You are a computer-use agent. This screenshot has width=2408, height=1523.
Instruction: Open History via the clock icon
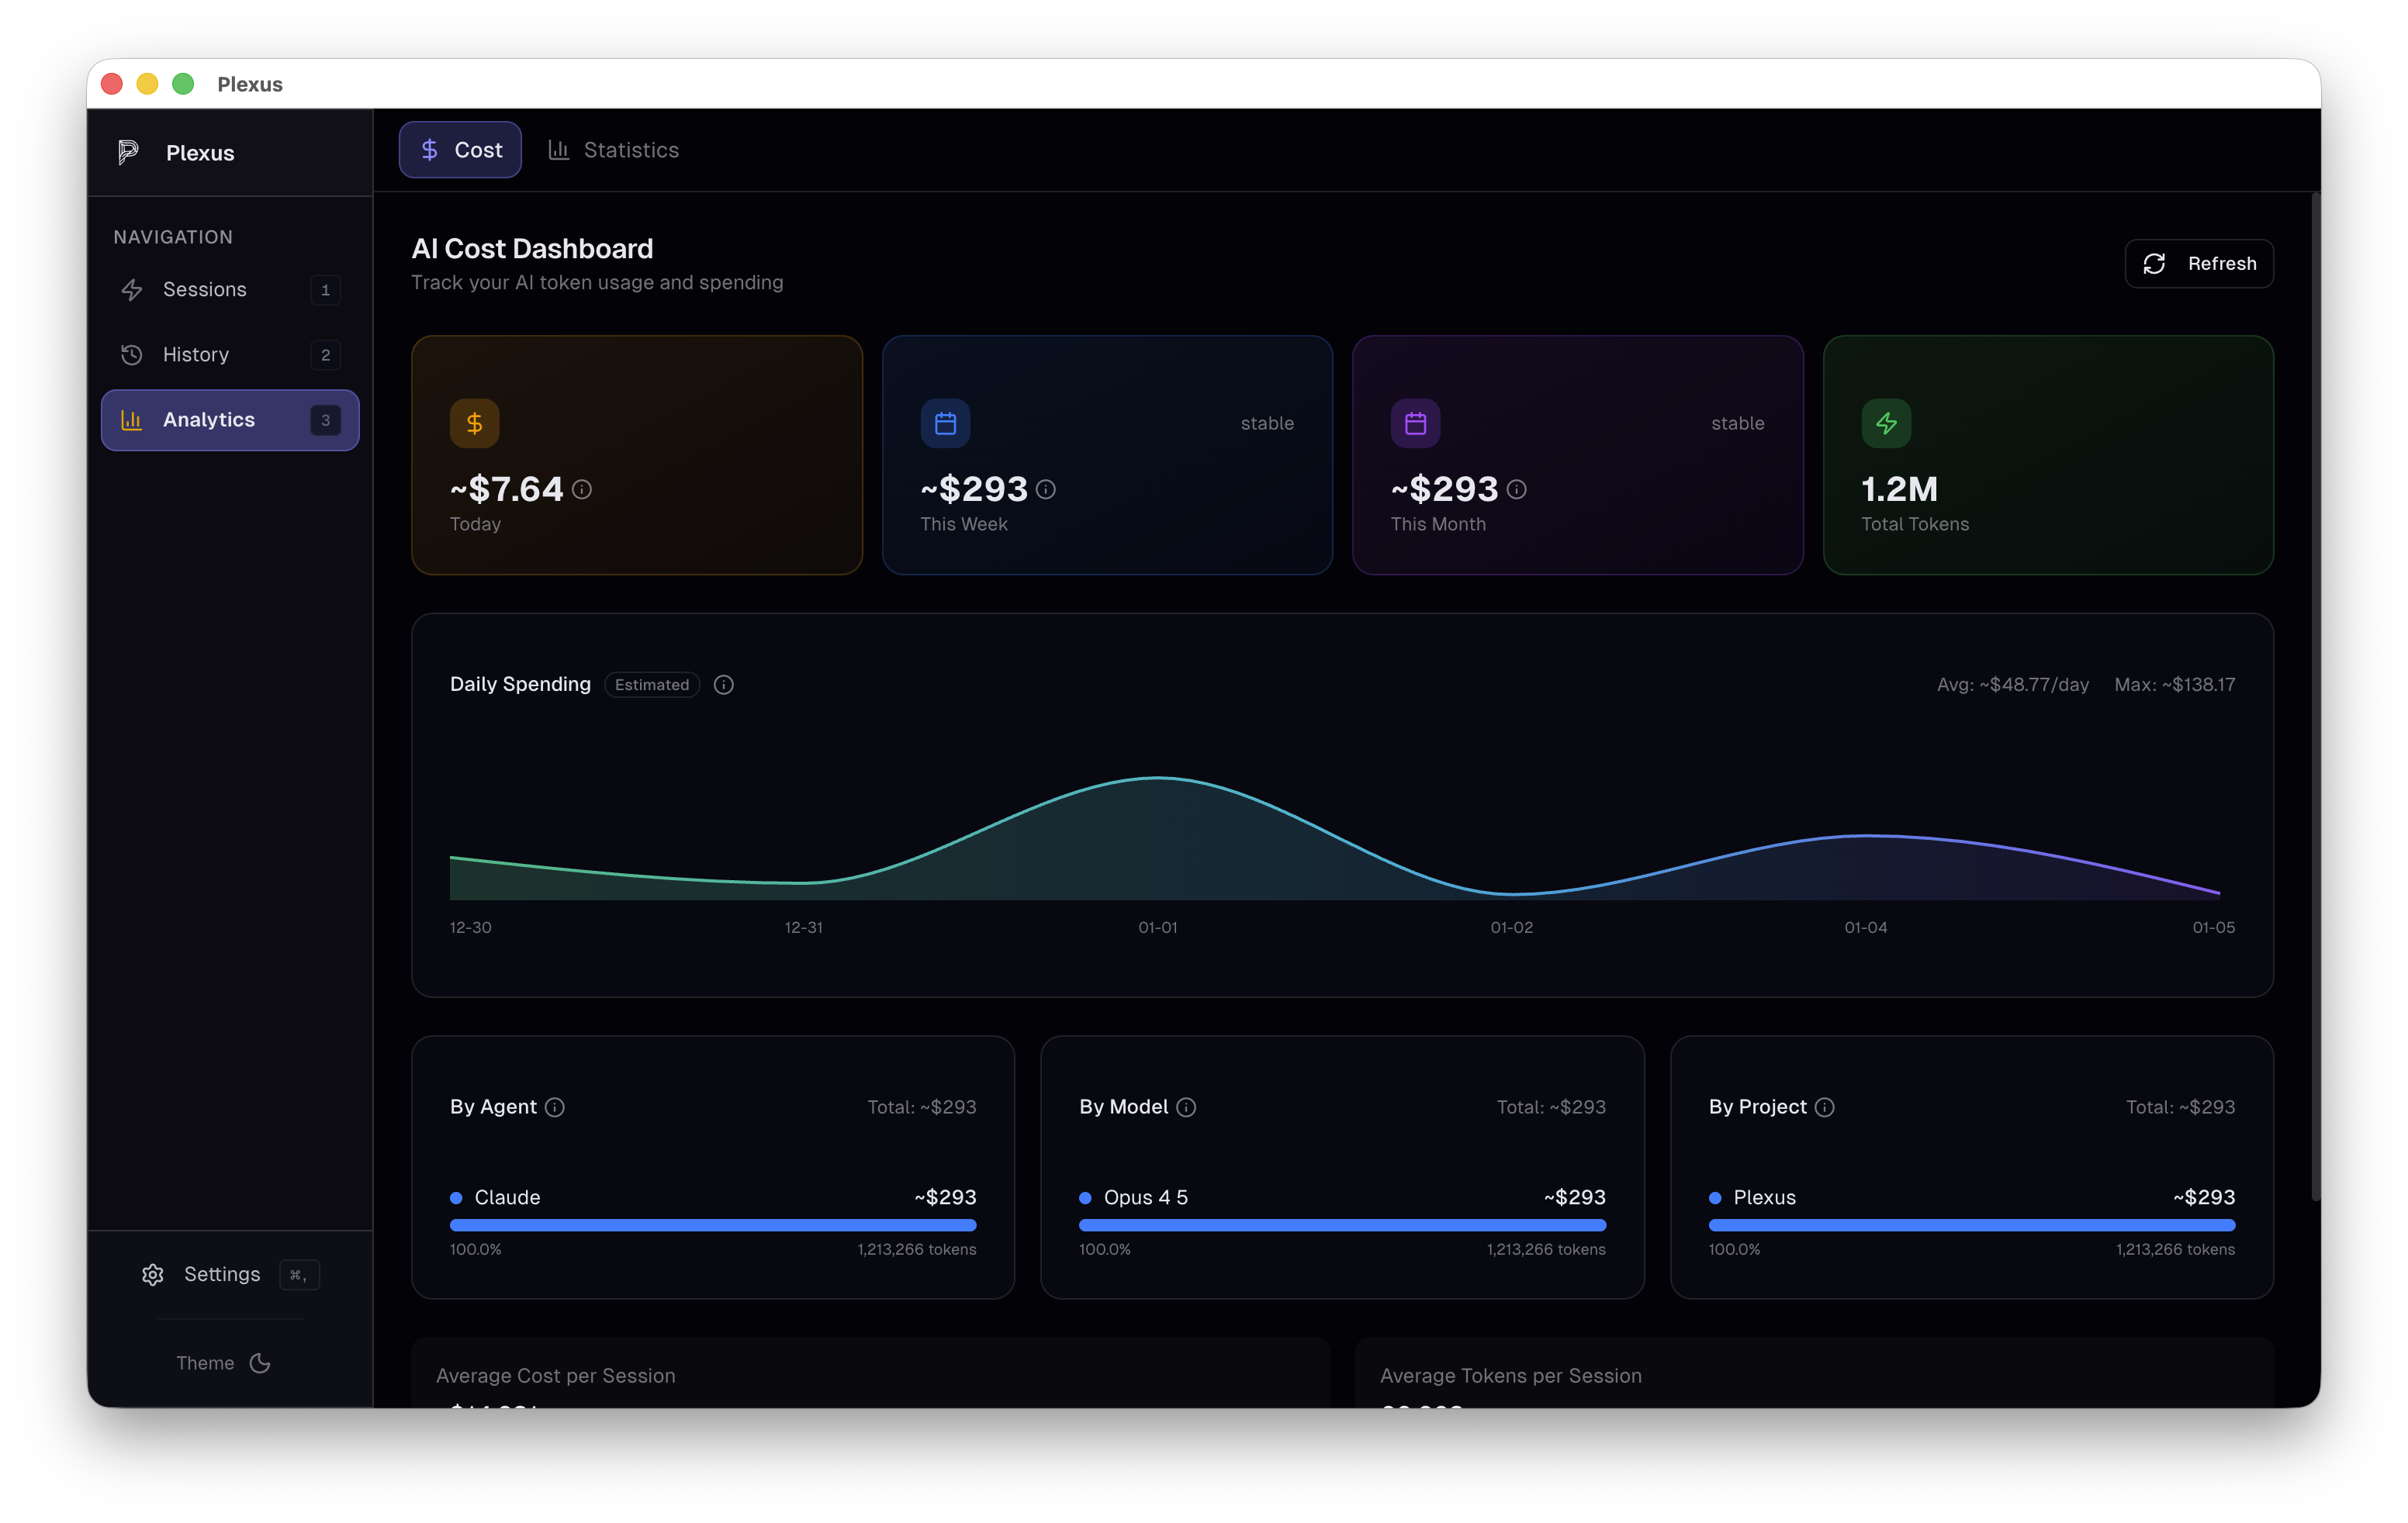pos(133,354)
